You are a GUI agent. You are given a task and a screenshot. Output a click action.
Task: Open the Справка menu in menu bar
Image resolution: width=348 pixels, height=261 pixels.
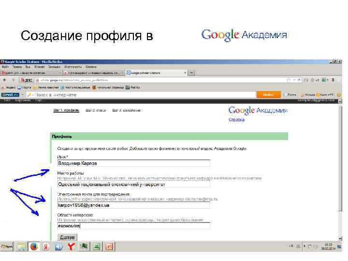tap(91, 67)
